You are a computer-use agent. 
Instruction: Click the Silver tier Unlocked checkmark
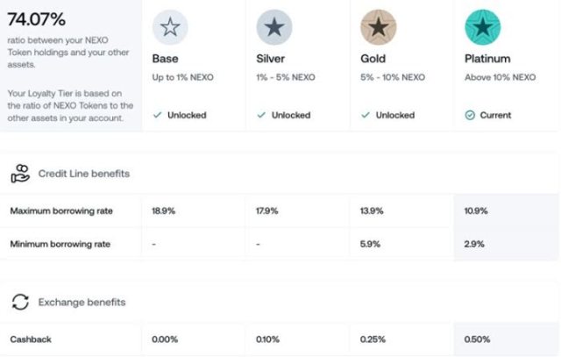point(261,115)
